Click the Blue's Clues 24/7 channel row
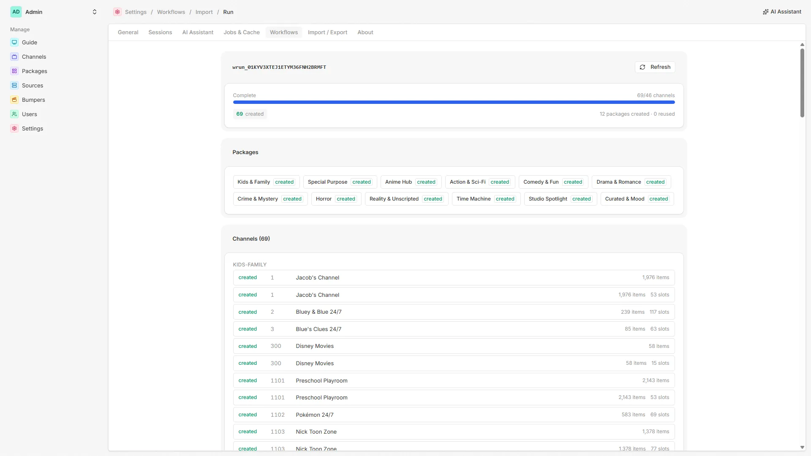 coord(454,329)
